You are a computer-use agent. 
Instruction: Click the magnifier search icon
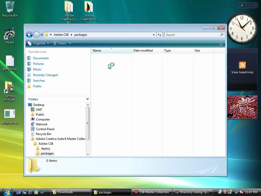[222, 35]
